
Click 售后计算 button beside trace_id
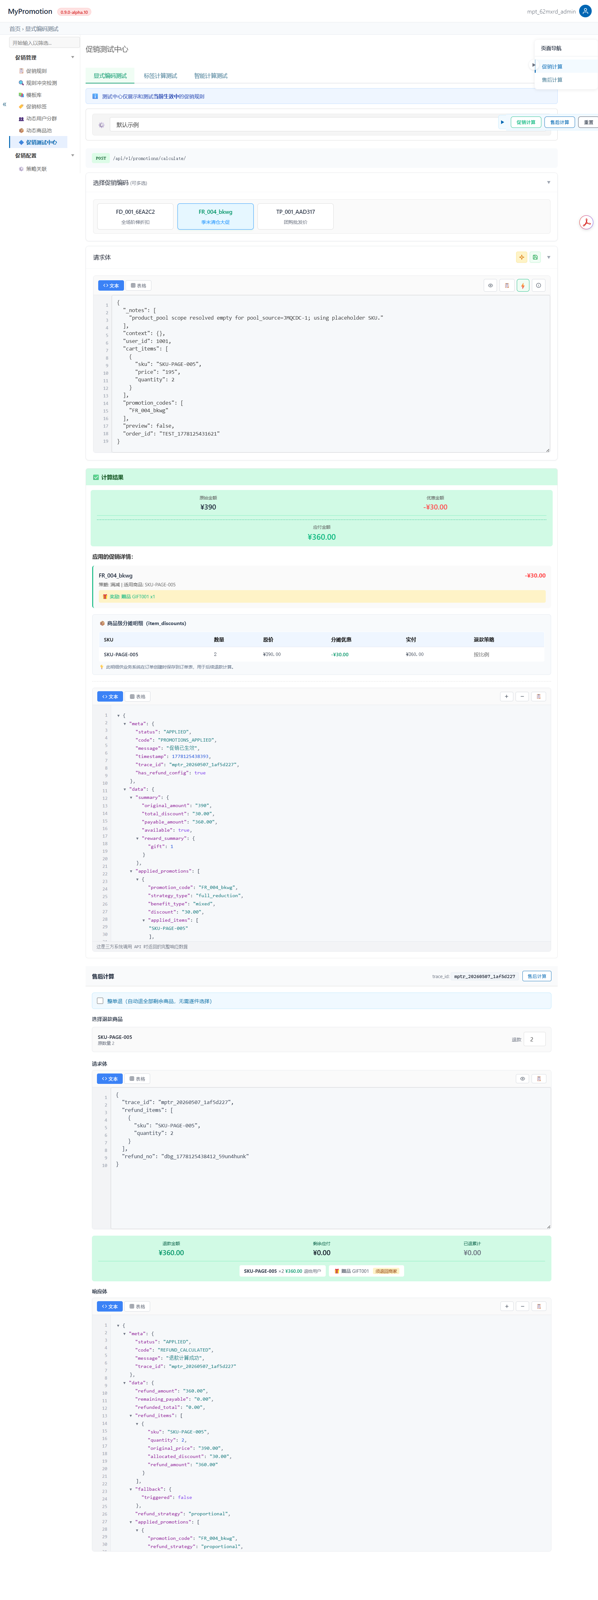(x=537, y=977)
